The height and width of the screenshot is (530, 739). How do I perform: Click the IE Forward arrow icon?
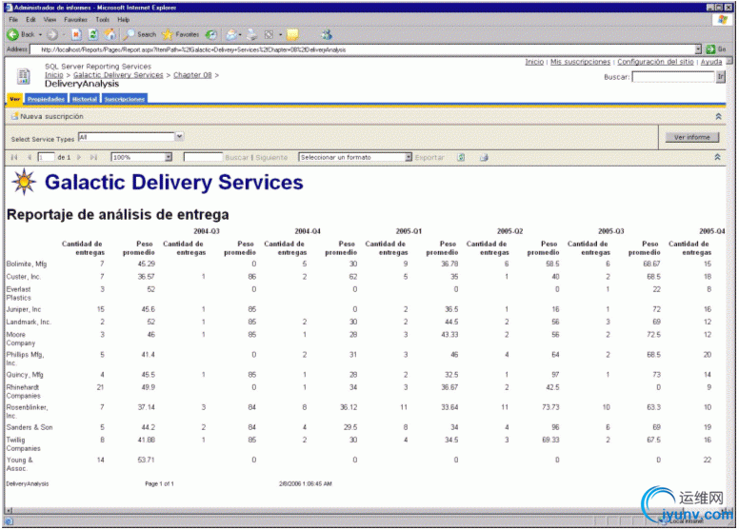point(52,34)
